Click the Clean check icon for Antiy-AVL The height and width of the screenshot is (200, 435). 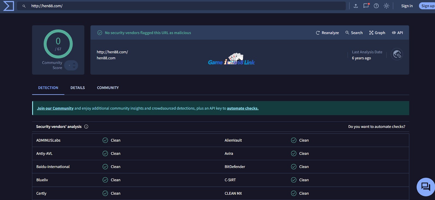click(x=105, y=154)
